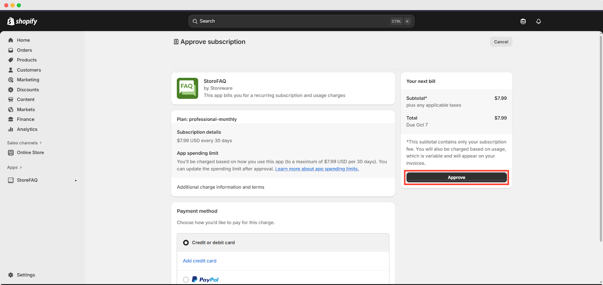Screen dimensions: 603x285
Task: Select Credit or debit card radio button
Action: pyautogui.click(x=186, y=243)
